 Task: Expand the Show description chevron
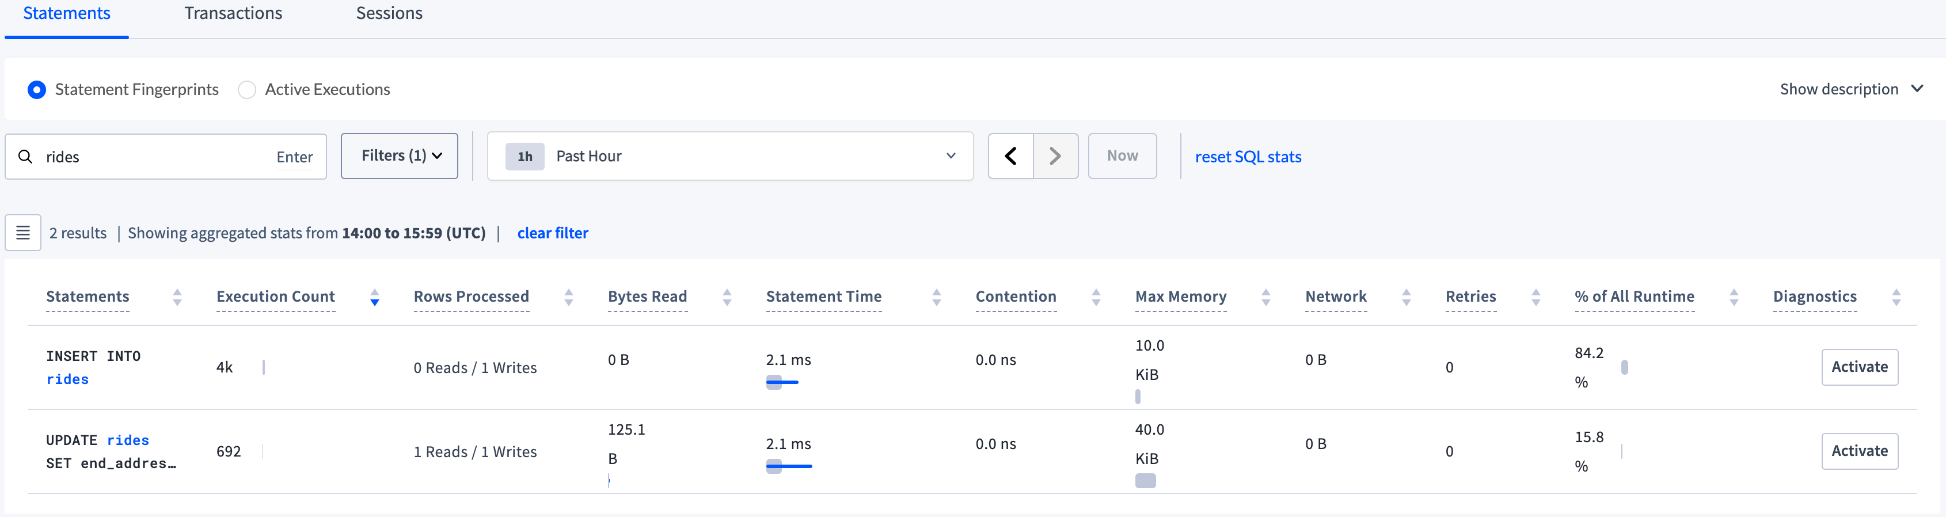point(1917,89)
